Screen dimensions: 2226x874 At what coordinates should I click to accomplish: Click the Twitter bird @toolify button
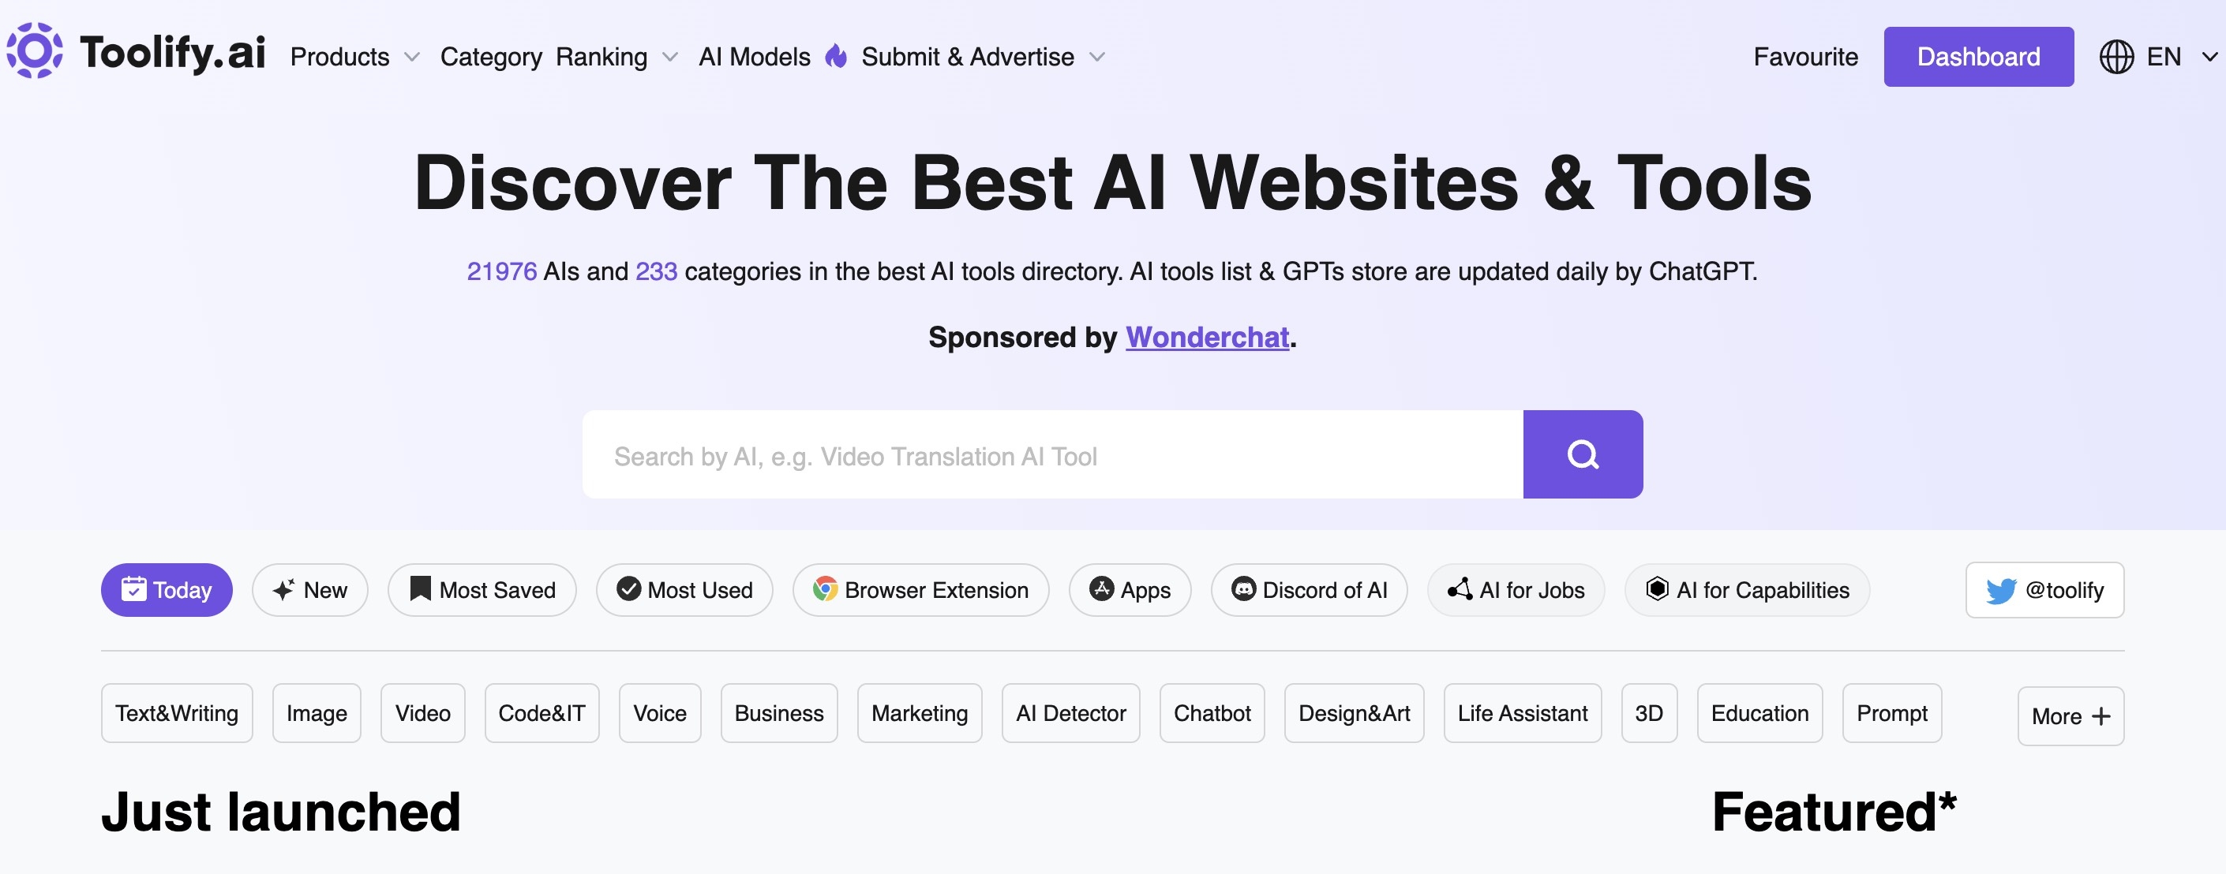coord(2044,590)
